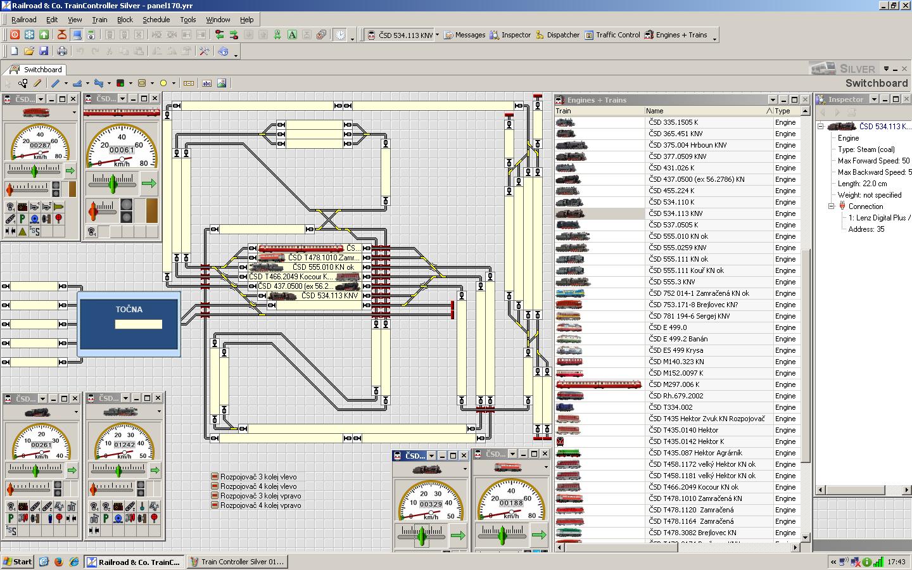Collapse the Connection node in Inspector
This screenshot has height=570, width=912.
(832, 206)
